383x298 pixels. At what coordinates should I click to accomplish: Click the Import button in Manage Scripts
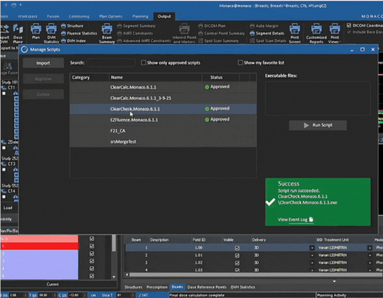pyautogui.click(x=43, y=63)
